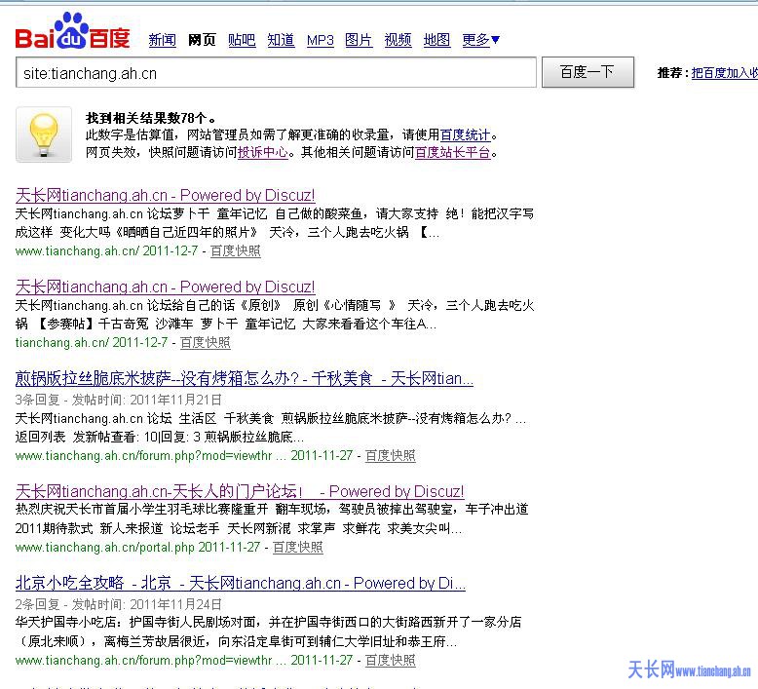Open the 视频 video tab
The height and width of the screenshot is (689, 758).
click(x=398, y=40)
